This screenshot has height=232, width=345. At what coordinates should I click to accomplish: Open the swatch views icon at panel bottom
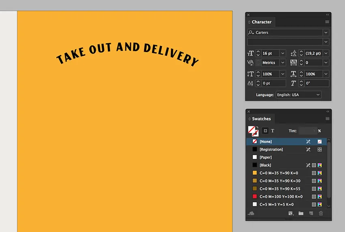point(291,213)
